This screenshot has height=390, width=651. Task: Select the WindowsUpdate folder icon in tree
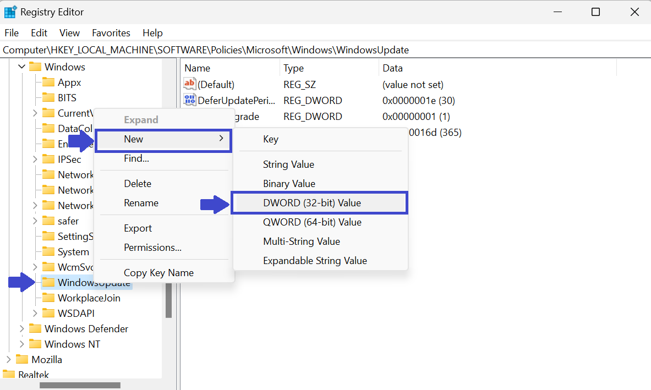[49, 283]
